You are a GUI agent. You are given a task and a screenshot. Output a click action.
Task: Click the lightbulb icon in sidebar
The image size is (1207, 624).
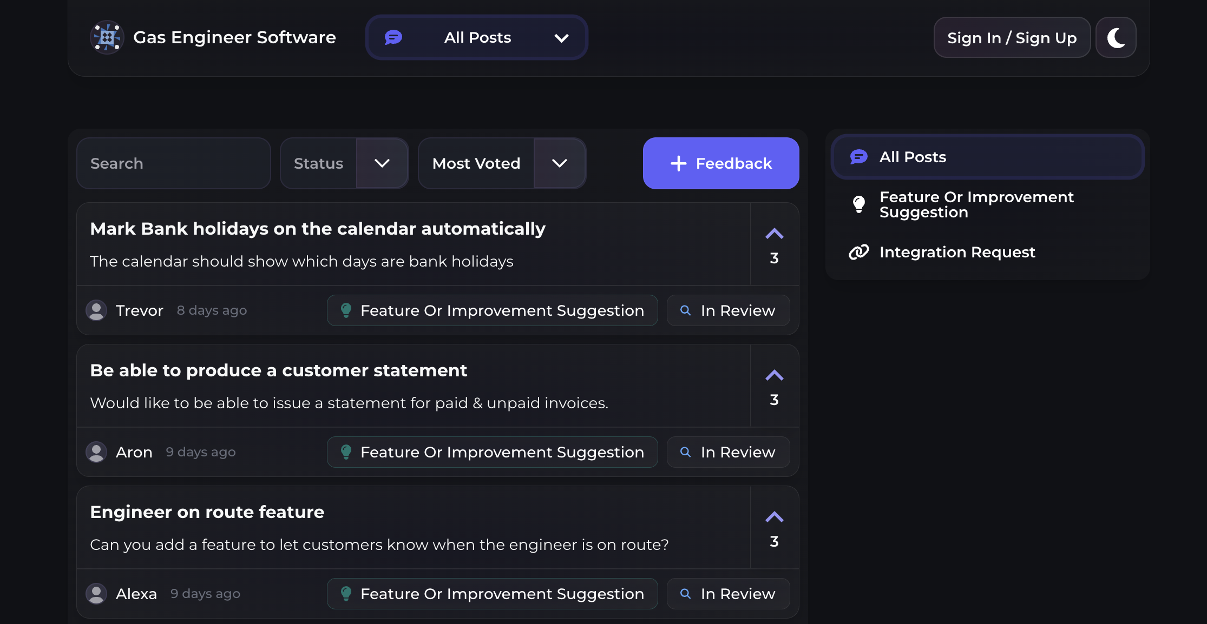tap(858, 204)
